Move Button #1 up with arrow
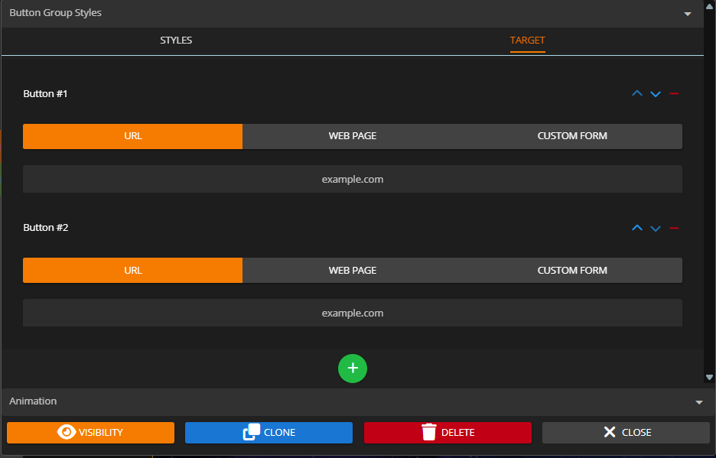Screen dimensions: 716x458 point(636,94)
